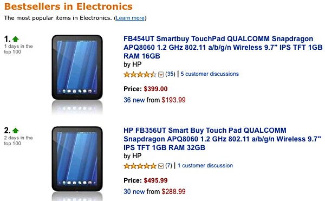
Task: Click 30 new offers link
Action: [x=134, y=191]
